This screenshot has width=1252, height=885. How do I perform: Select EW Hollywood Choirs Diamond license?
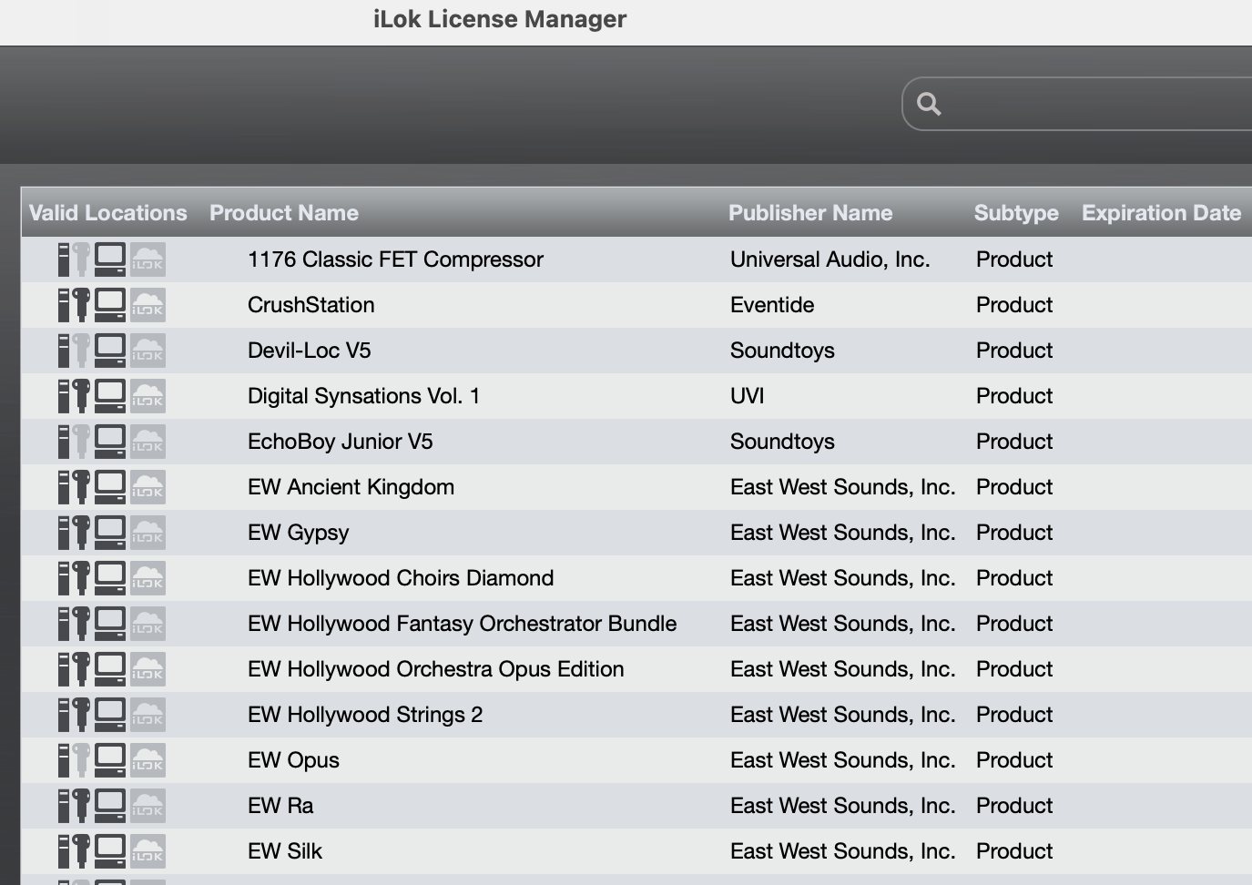[636, 578]
